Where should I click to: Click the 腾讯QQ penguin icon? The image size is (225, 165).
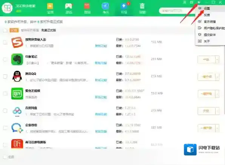17,76
